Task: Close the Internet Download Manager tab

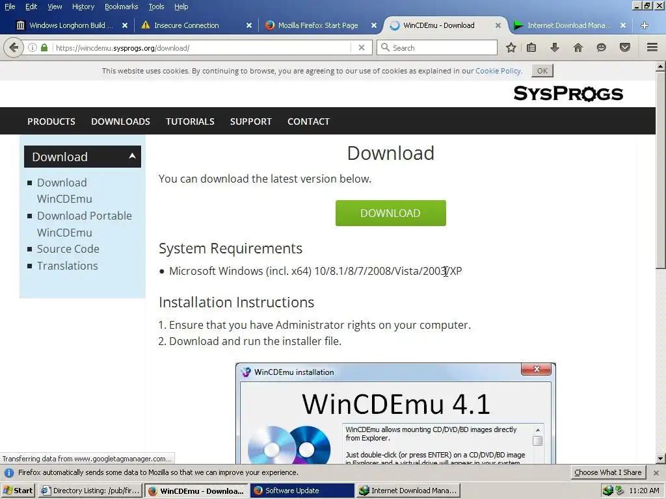Action: 623,25
